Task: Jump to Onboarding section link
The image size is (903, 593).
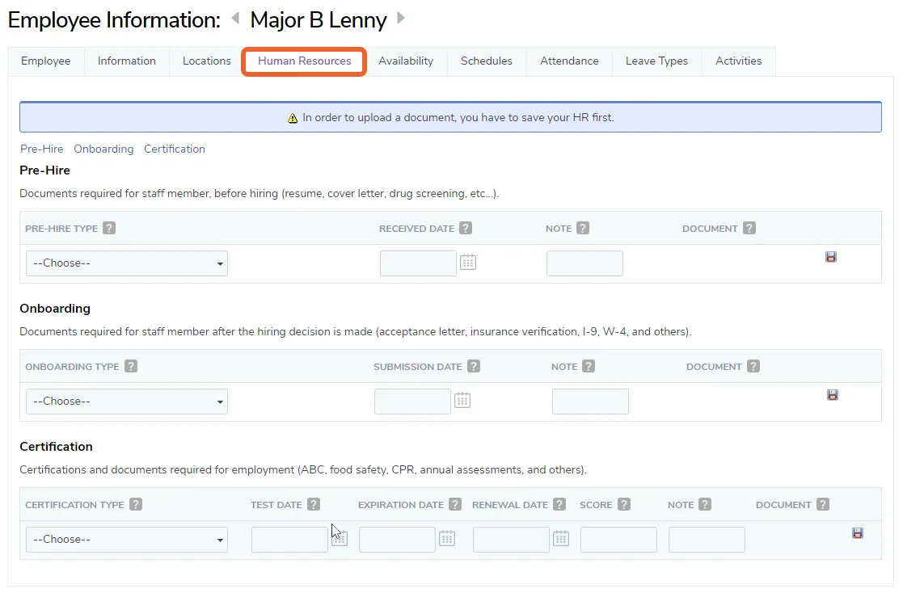Action: 103,149
